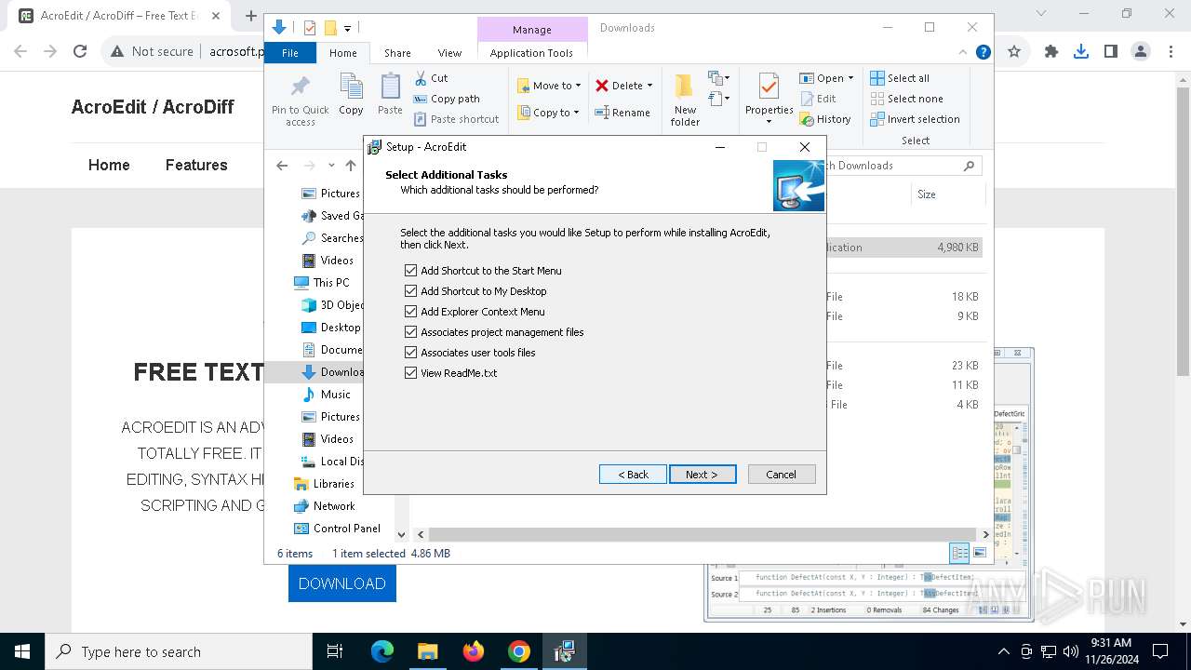Cancel the AcroEdit setup

click(x=782, y=475)
